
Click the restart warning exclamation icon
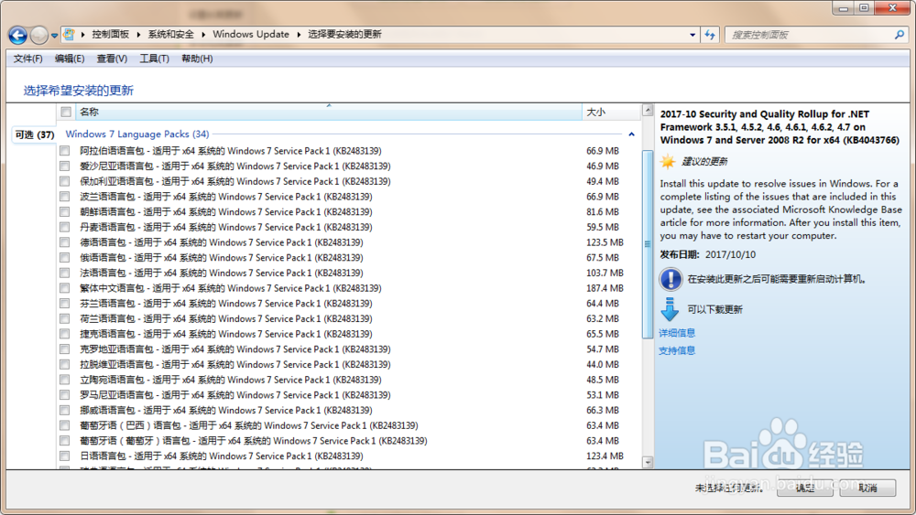(671, 279)
